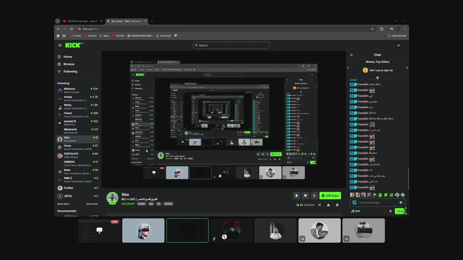463x260 pixels.
Task: Open the MoDy channel in Following
Action: click(x=78, y=107)
